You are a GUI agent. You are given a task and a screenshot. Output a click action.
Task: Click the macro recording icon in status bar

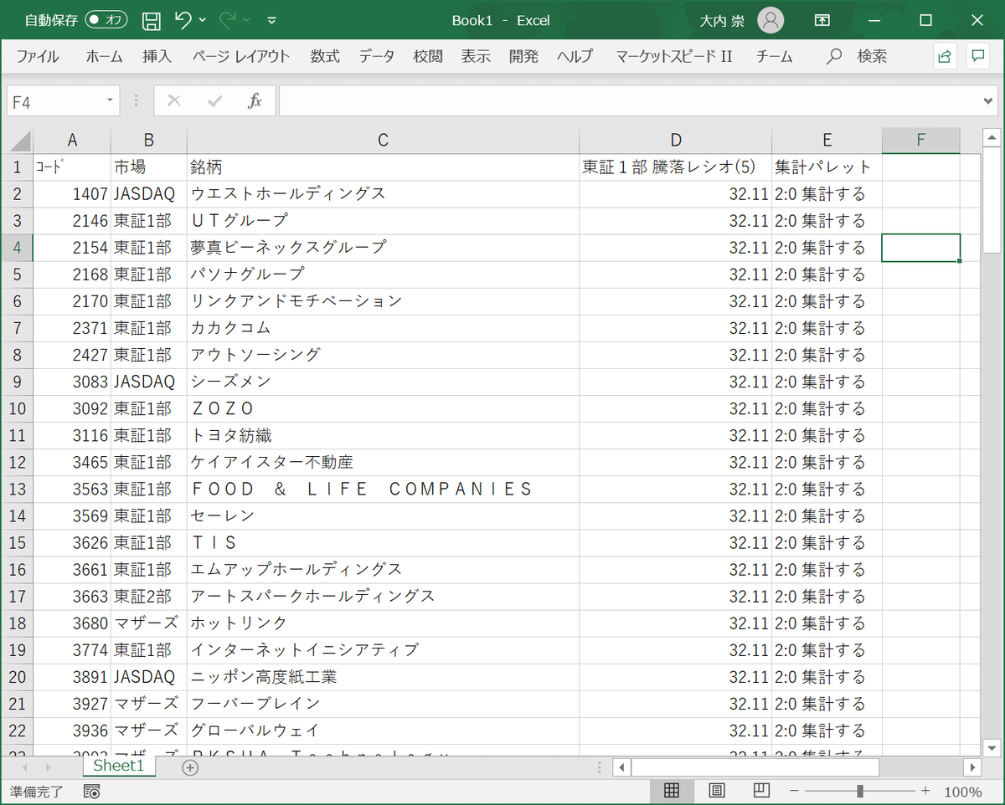coord(92,791)
